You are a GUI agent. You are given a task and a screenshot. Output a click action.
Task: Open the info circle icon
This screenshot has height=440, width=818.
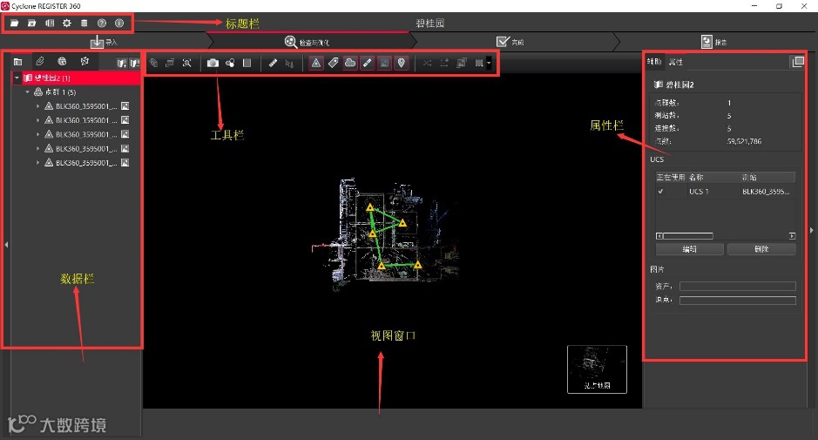click(119, 24)
